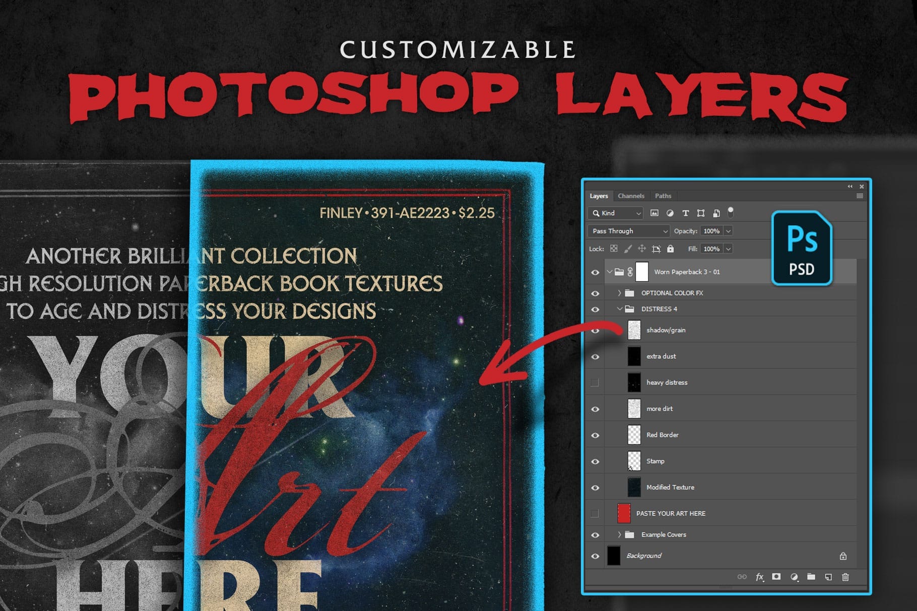Hide the Example Covers group
Image resolution: width=917 pixels, height=611 pixels.
point(595,535)
